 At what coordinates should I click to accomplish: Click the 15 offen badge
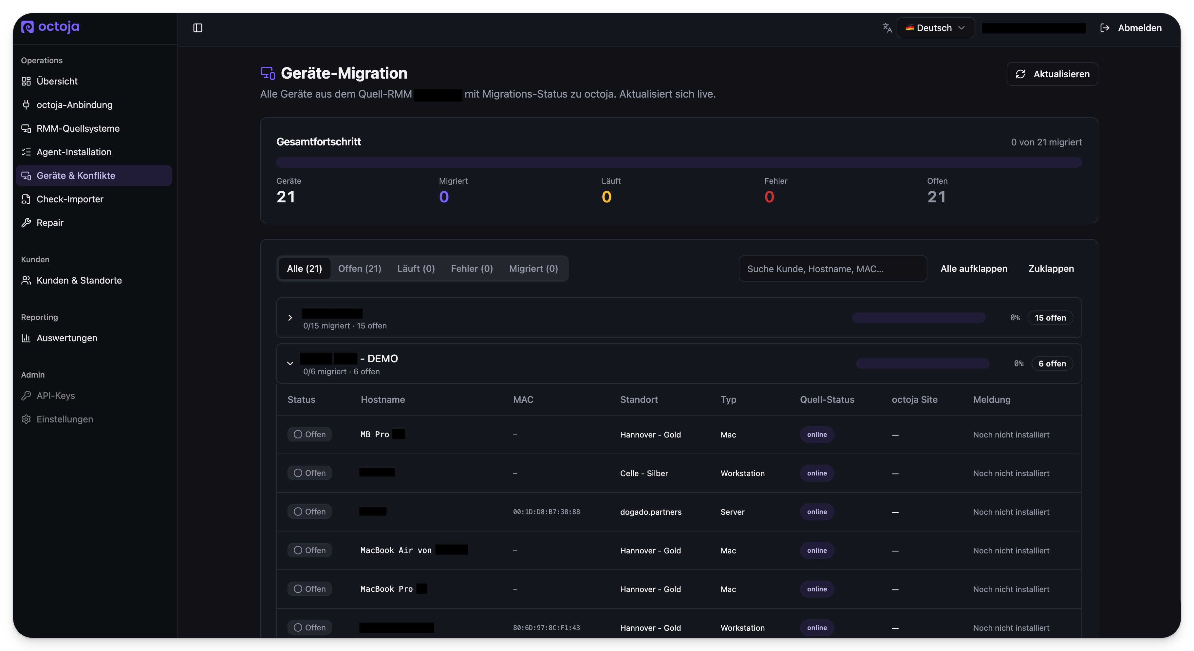pyautogui.click(x=1050, y=318)
